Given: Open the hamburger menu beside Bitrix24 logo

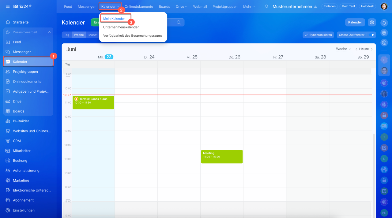Looking at the screenshot, I should click(x=8, y=6).
